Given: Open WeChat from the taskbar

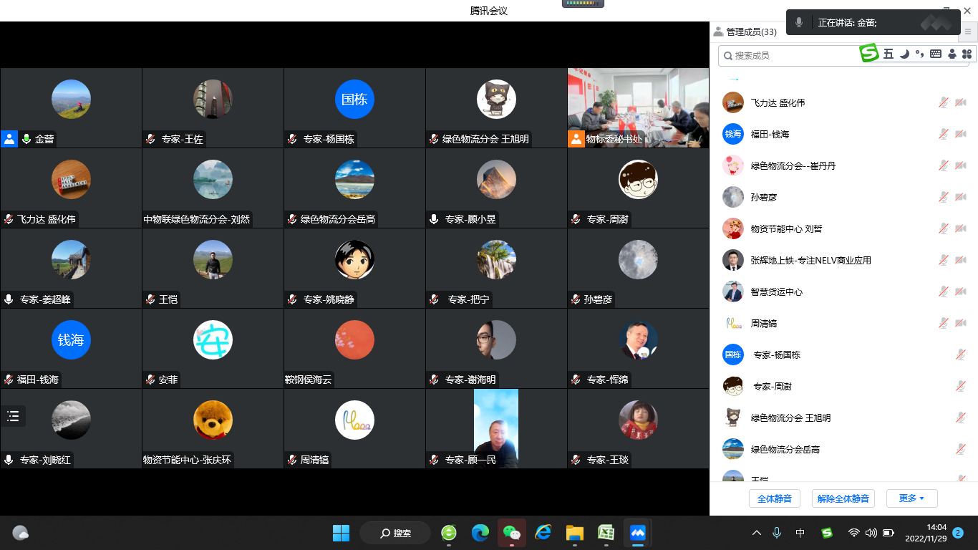Looking at the screenshot, I should tap(511, 533).
